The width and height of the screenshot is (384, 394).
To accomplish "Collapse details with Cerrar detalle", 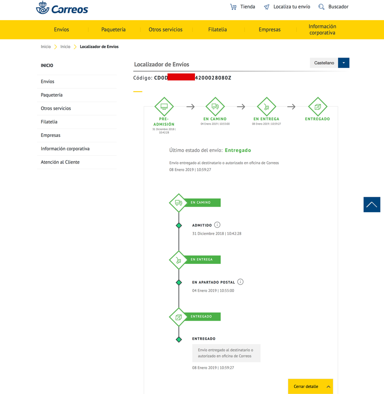I will pos(310,387).
